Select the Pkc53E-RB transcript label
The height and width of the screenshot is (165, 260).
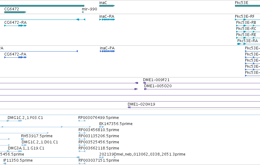pyautogui.click(x=246, y=23)
